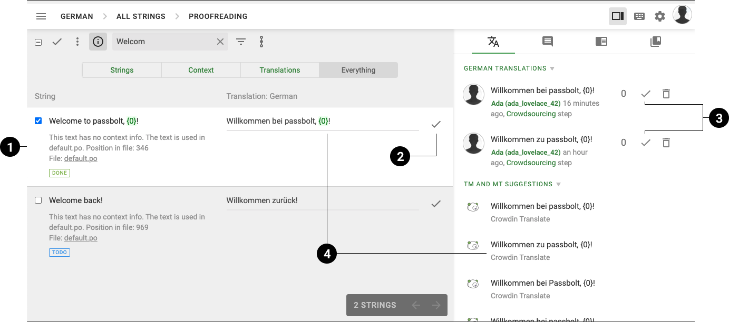Open the hamburger main menu
This screenshot has width=729, height=322.
(41, 16)
